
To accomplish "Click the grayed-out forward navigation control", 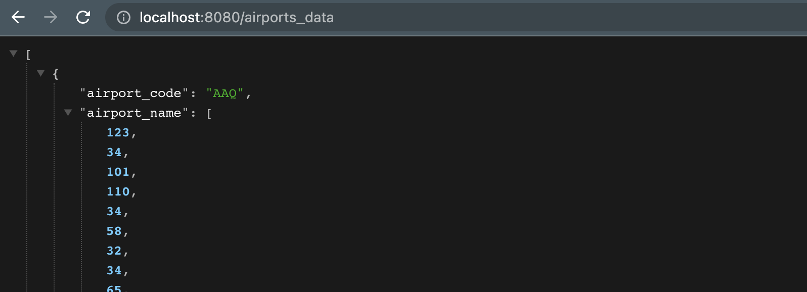I will click(x=50, y=17).
